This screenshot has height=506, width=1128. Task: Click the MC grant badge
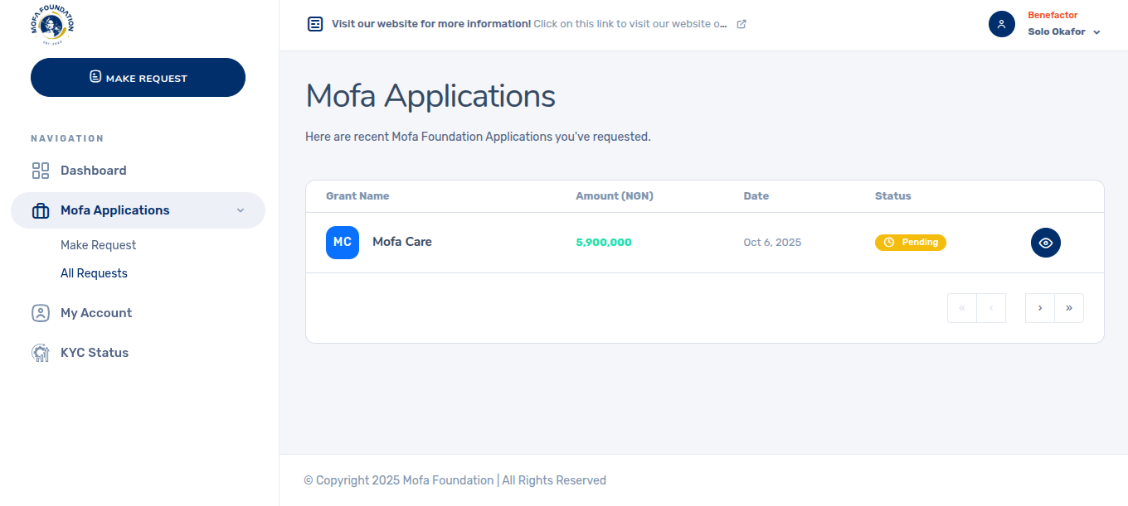click(343, 243)
